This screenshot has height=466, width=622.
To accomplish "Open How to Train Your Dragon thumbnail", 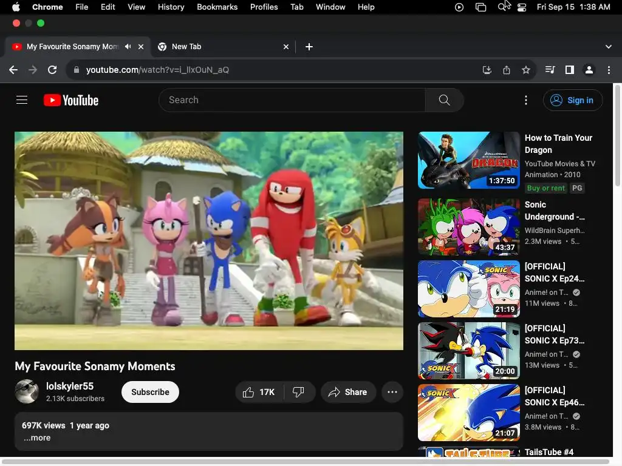I will point(468,160).
